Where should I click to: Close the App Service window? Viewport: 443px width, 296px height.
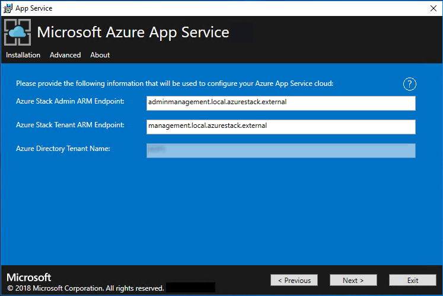click(434, 8)
